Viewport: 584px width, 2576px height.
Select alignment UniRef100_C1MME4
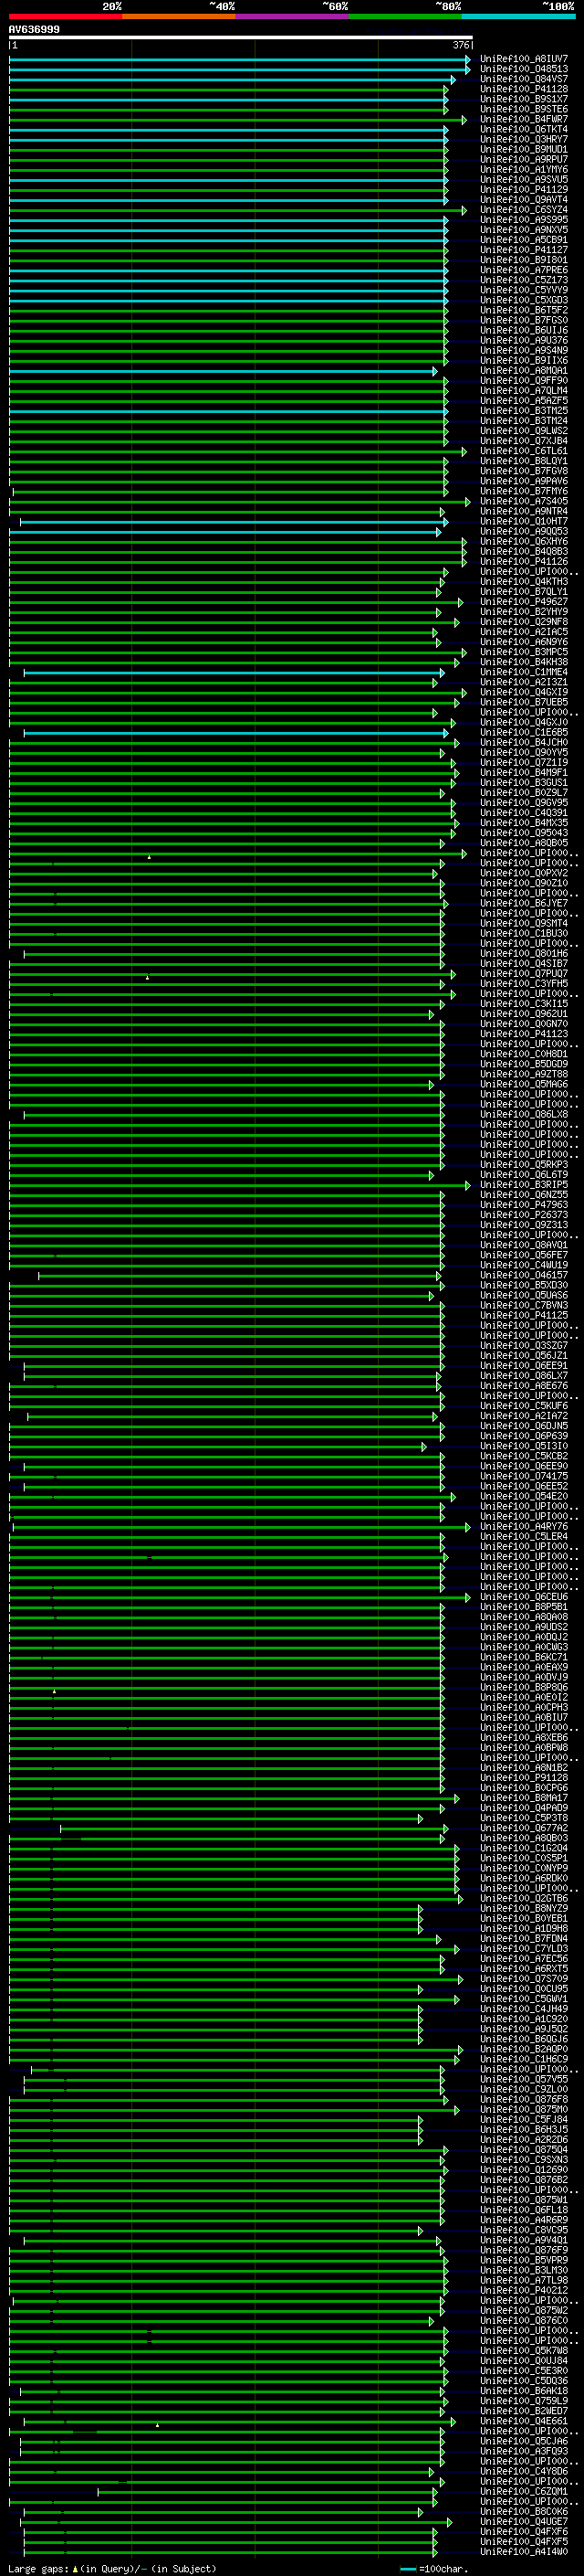click(524, 672)
